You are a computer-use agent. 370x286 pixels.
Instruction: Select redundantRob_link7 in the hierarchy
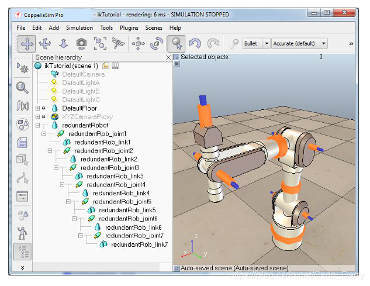140,244
